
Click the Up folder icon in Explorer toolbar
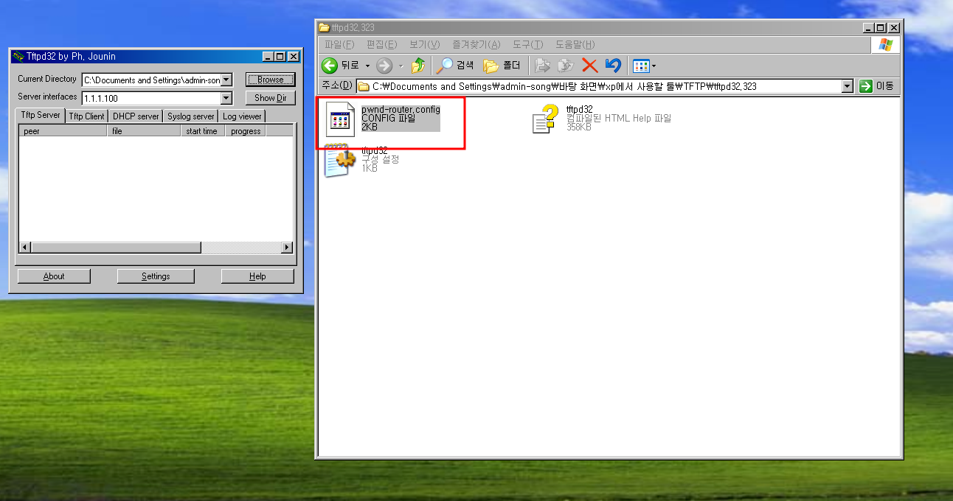click(x=418, y=66)
